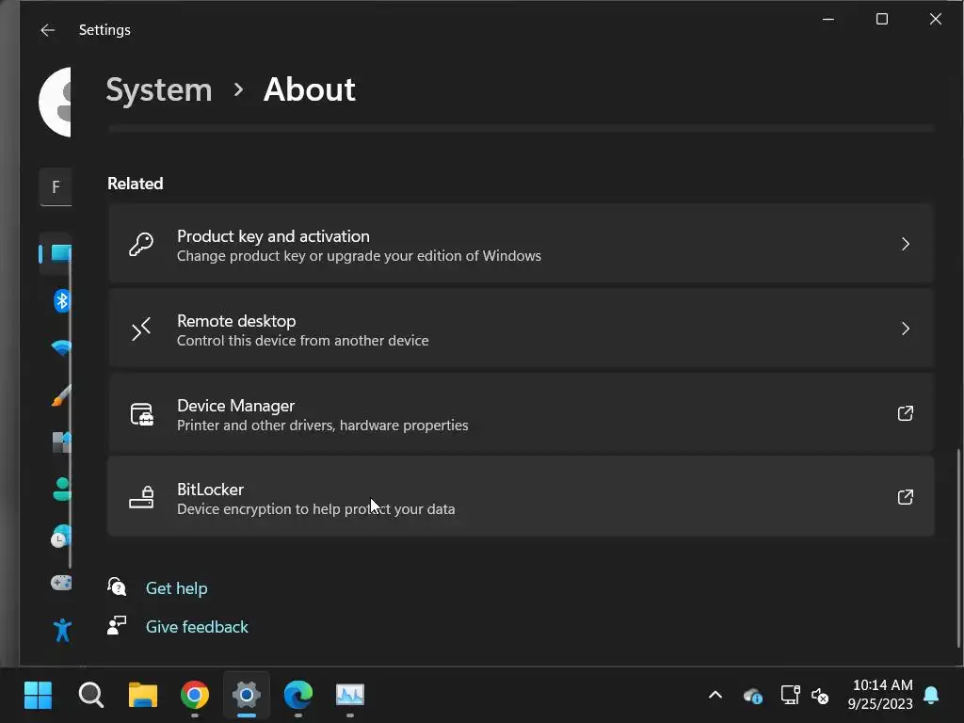This screenshot has height=723, width=964.
Task: Open the Windows Start menu
Action: point(38,696)
